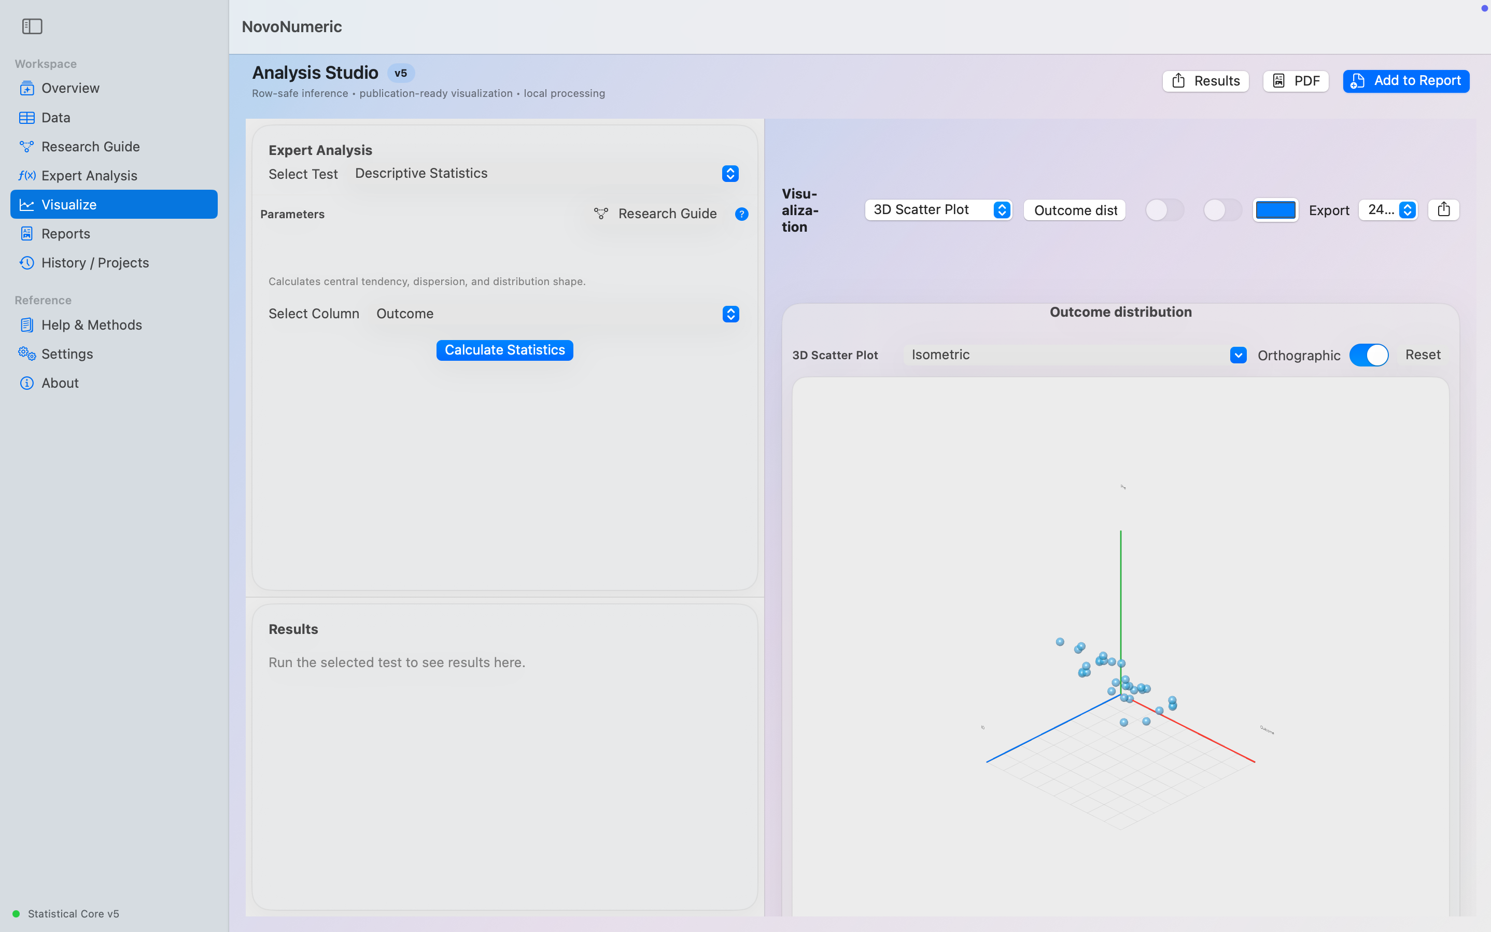Toggle the sidebar panel icon
Image resolution: width=1491 pixels, height=932 pixels.
pyautogui.click(x=32, y=26)
